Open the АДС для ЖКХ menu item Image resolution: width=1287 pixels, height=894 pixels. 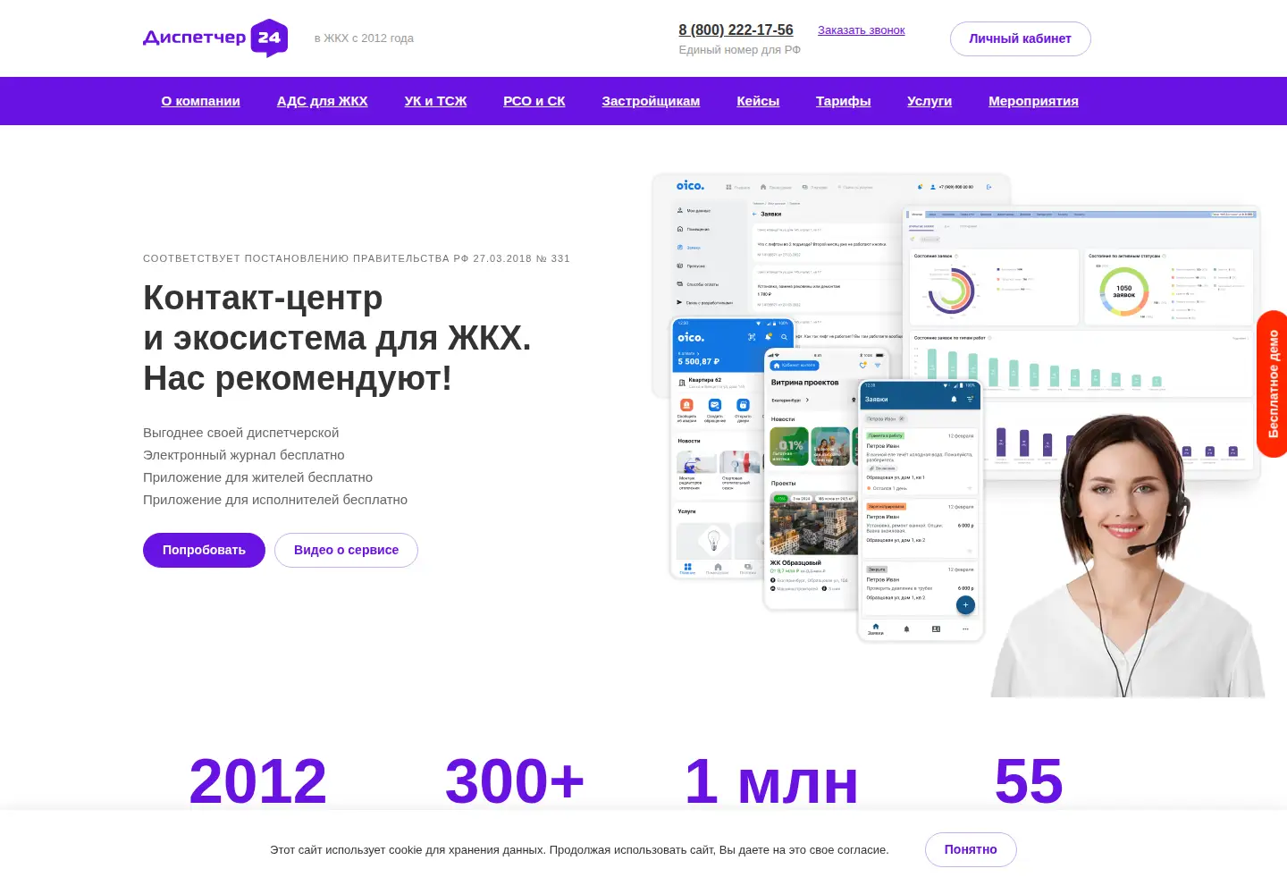tap(322, 101)
